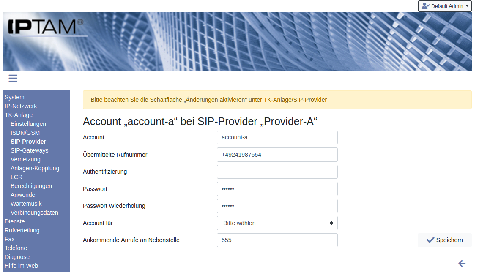Viewport: 479px width, 278px height.
Task: Click the Ankommende Anrufe an Nebenstelle field
Action: click(x=277, y=240)
